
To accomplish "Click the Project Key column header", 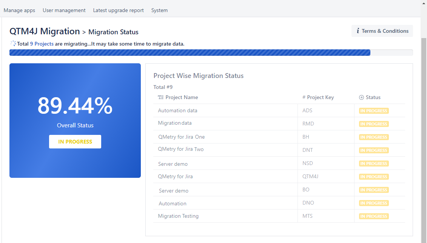I will click(x=320, y=97).
